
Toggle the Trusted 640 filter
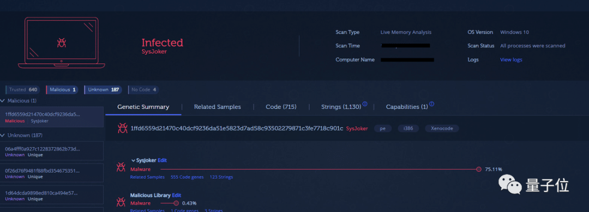[x=23, y=90]
